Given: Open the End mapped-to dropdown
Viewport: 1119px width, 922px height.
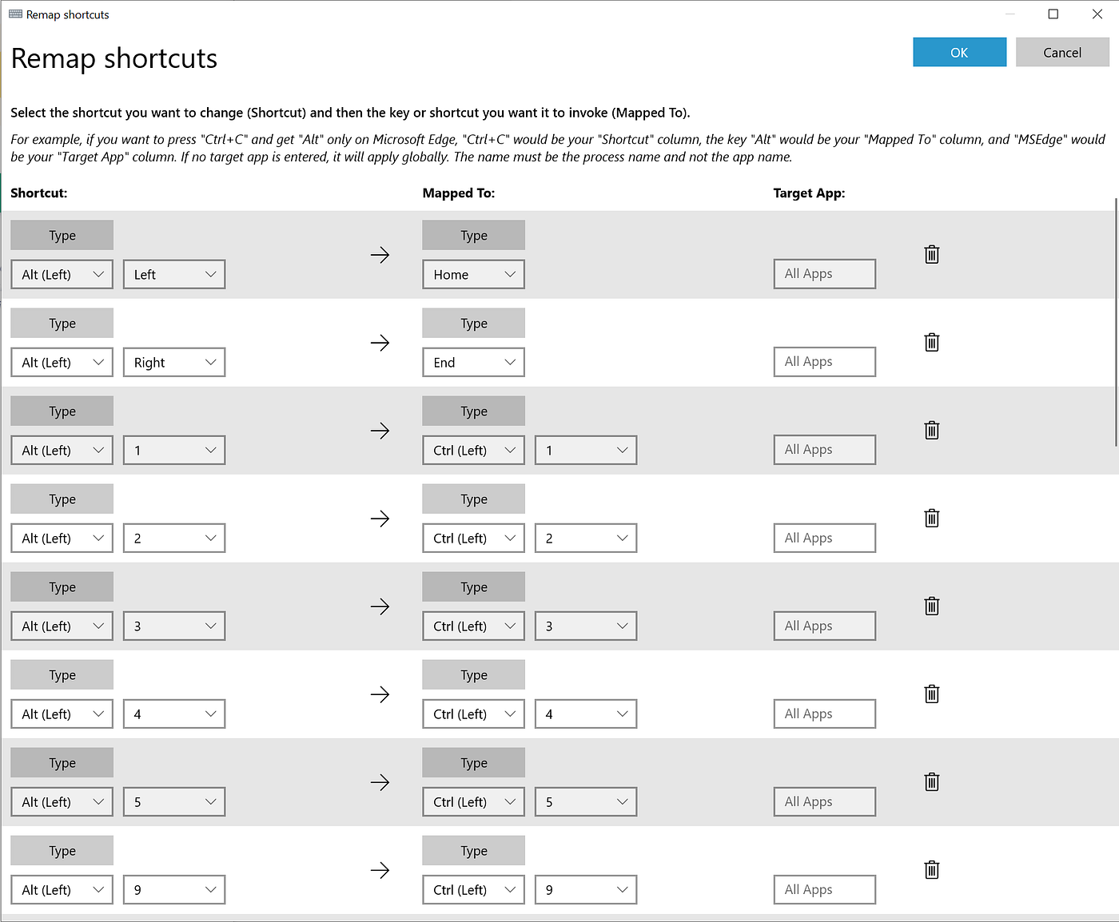Looking at the screenshot, I should point(473,362).
